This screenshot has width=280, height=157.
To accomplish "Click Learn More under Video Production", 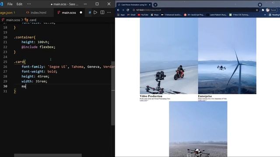I will point(144,100).
